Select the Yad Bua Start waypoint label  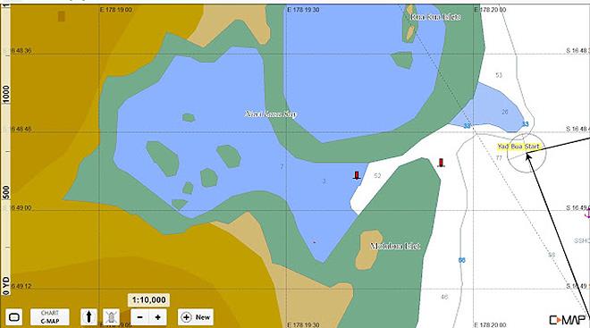click(518, 147)
